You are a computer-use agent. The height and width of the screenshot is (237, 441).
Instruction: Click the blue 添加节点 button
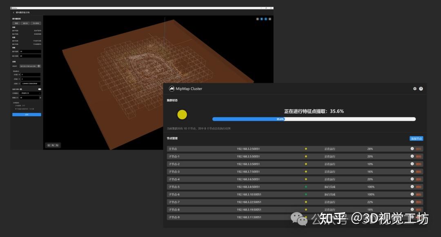point(416,138)
